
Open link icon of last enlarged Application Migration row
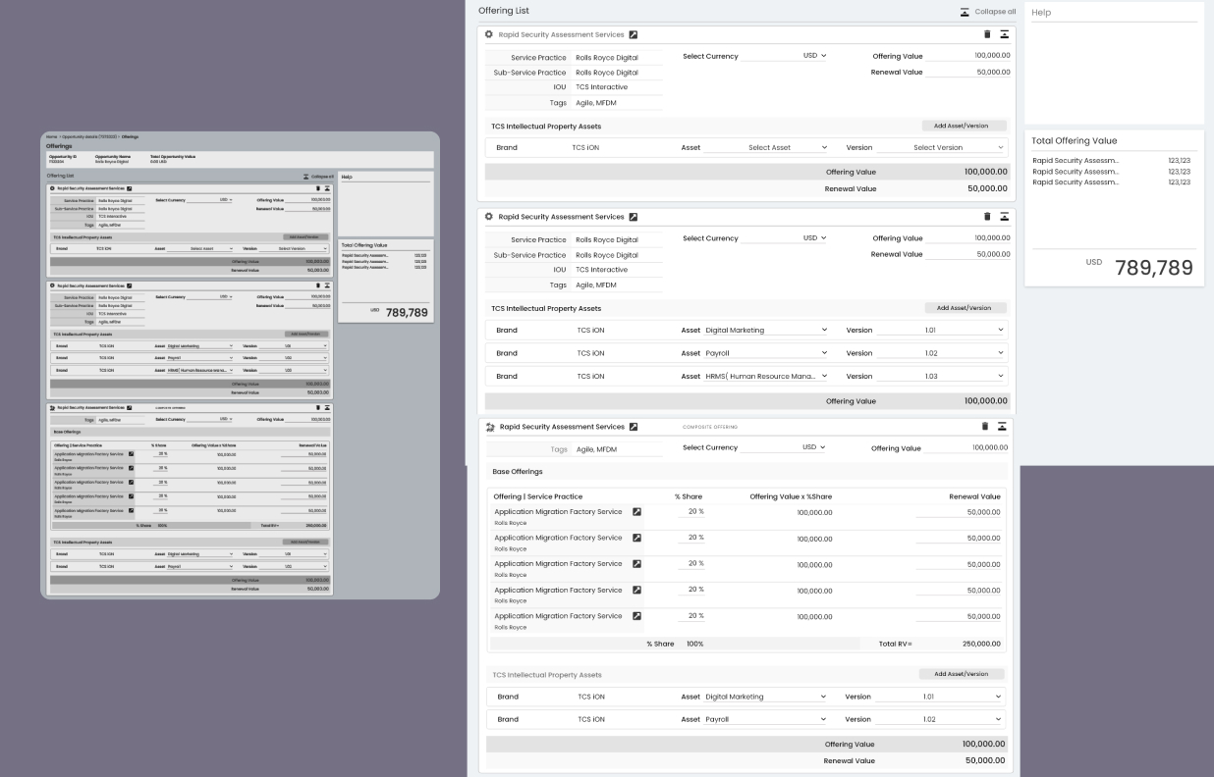pyautogui.click(x=636, y=616)
